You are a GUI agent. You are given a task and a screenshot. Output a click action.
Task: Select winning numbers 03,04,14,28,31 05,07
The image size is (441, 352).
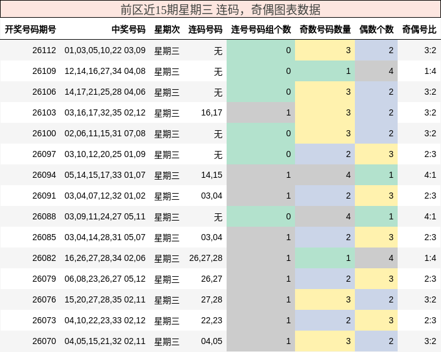pos(105,238)
